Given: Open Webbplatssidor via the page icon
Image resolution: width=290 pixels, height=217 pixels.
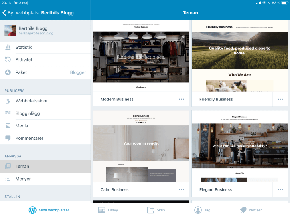Looking at the screenshot, I should coord(8,101).
